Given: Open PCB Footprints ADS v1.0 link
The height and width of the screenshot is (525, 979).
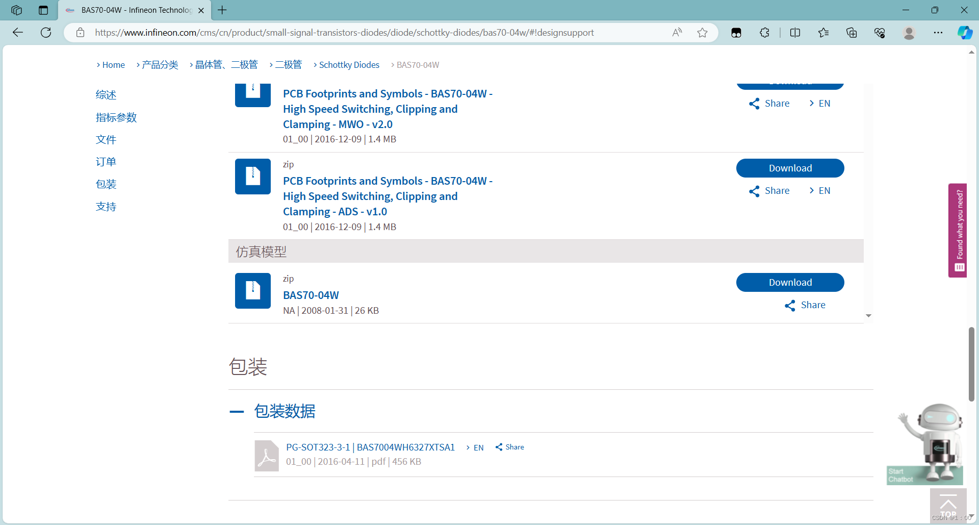Looking at the screenshot, I should [x=388, y=196].
